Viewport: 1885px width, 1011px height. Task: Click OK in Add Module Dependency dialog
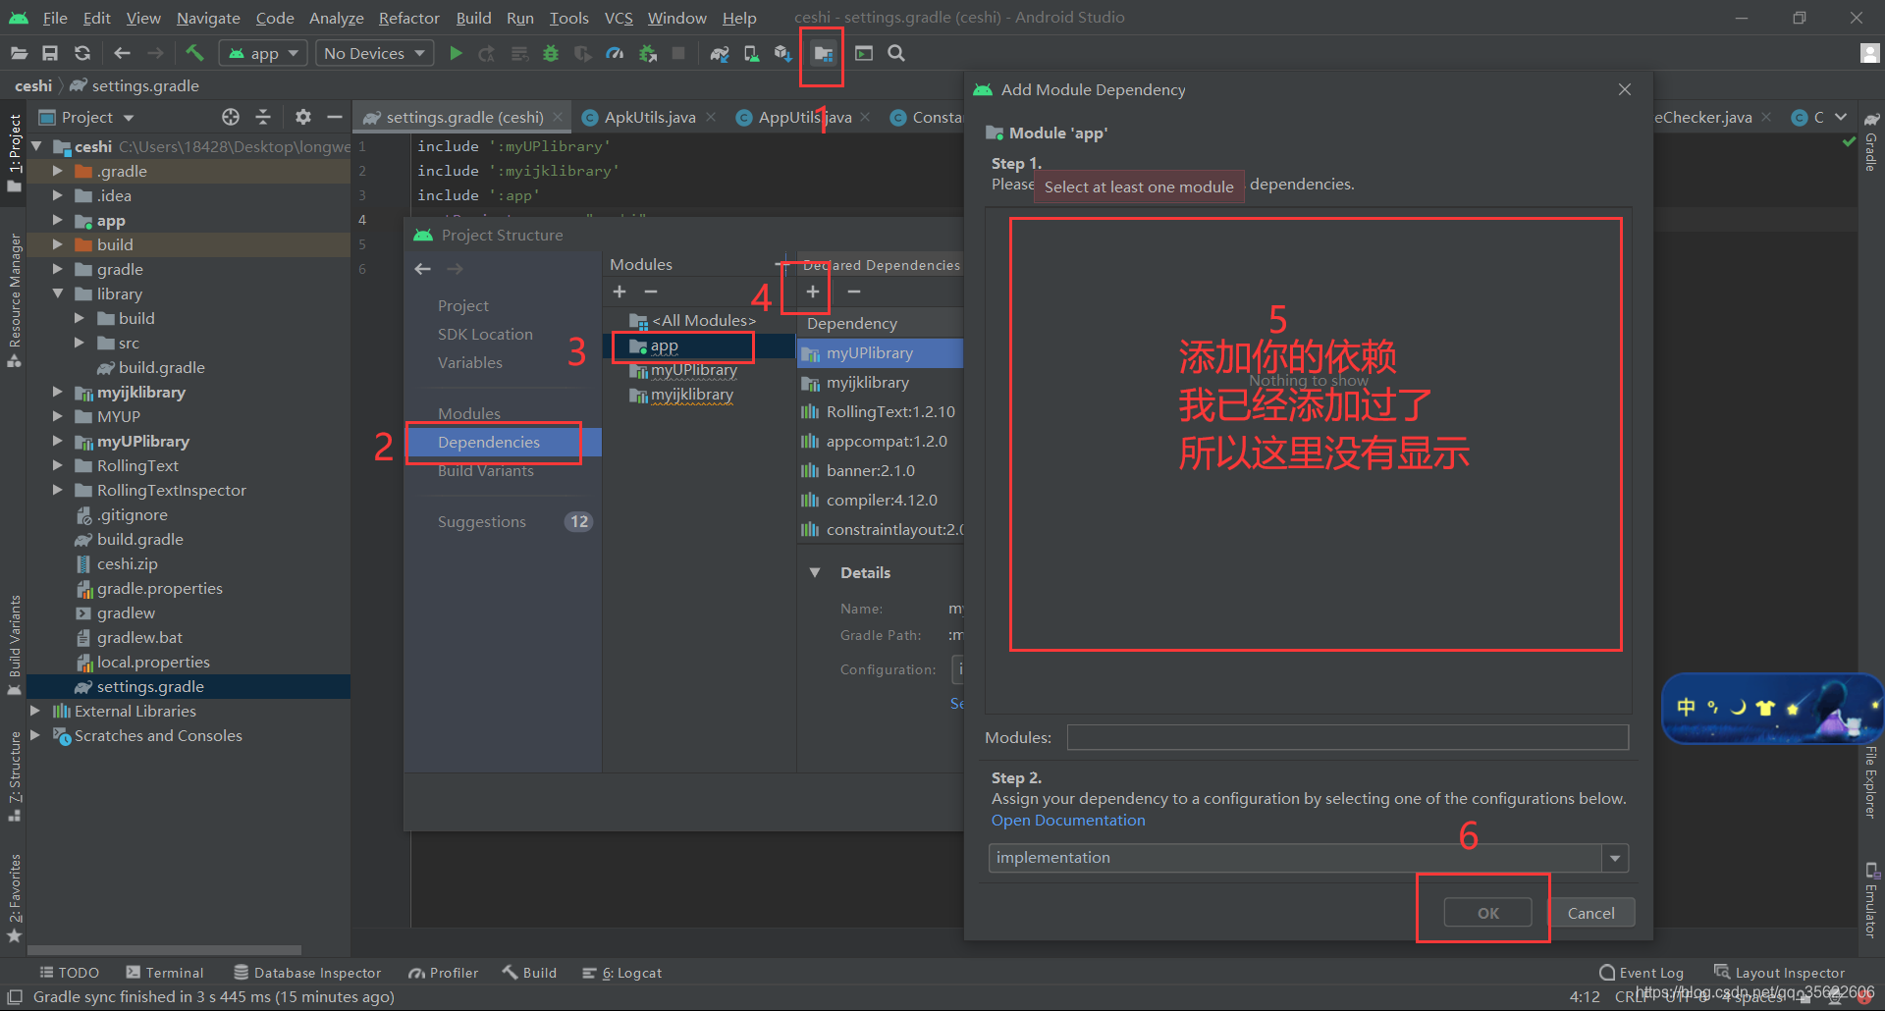pyautogui.click(x=1488, y=913)
